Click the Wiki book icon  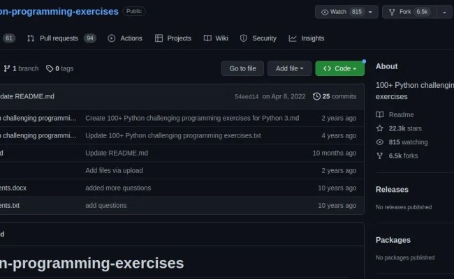[x=207, y=38]
